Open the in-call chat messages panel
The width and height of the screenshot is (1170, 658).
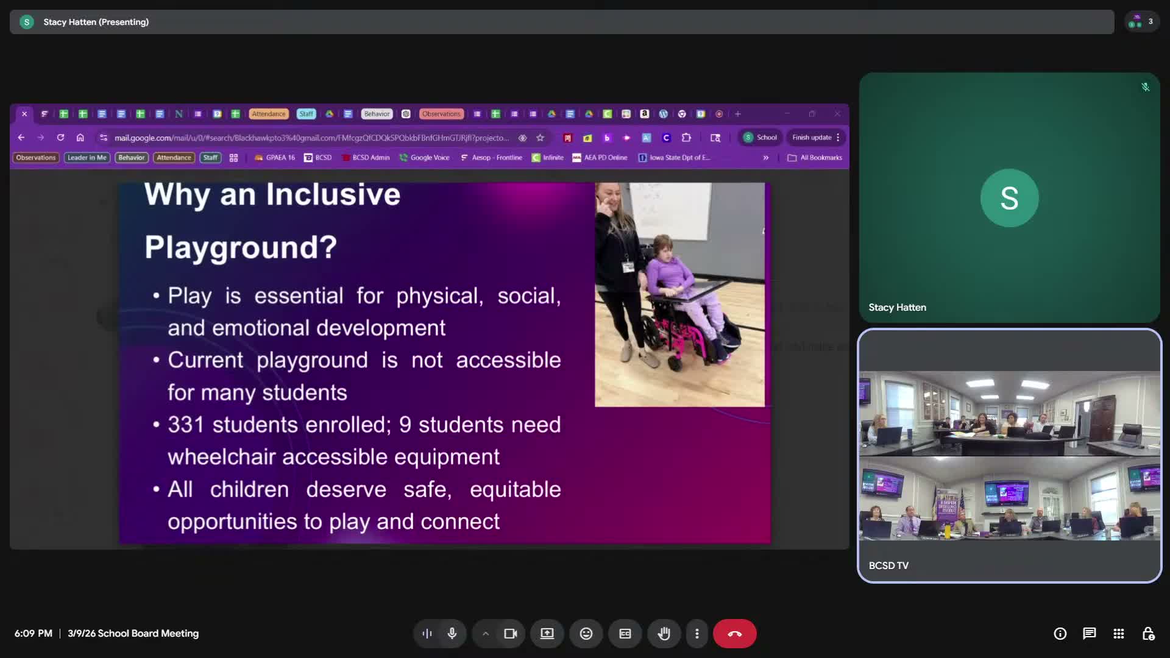click(1090, 633)
